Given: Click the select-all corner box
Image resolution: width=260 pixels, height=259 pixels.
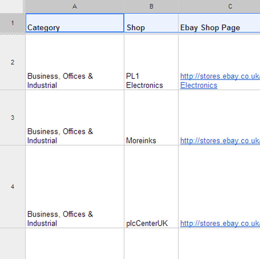Looking at the screenshot, I should 13,6.
